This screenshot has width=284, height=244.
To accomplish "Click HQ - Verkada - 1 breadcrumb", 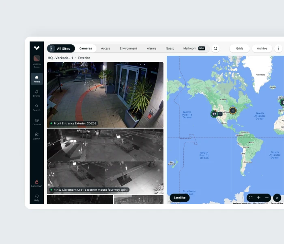I will (x=60, y=58).
